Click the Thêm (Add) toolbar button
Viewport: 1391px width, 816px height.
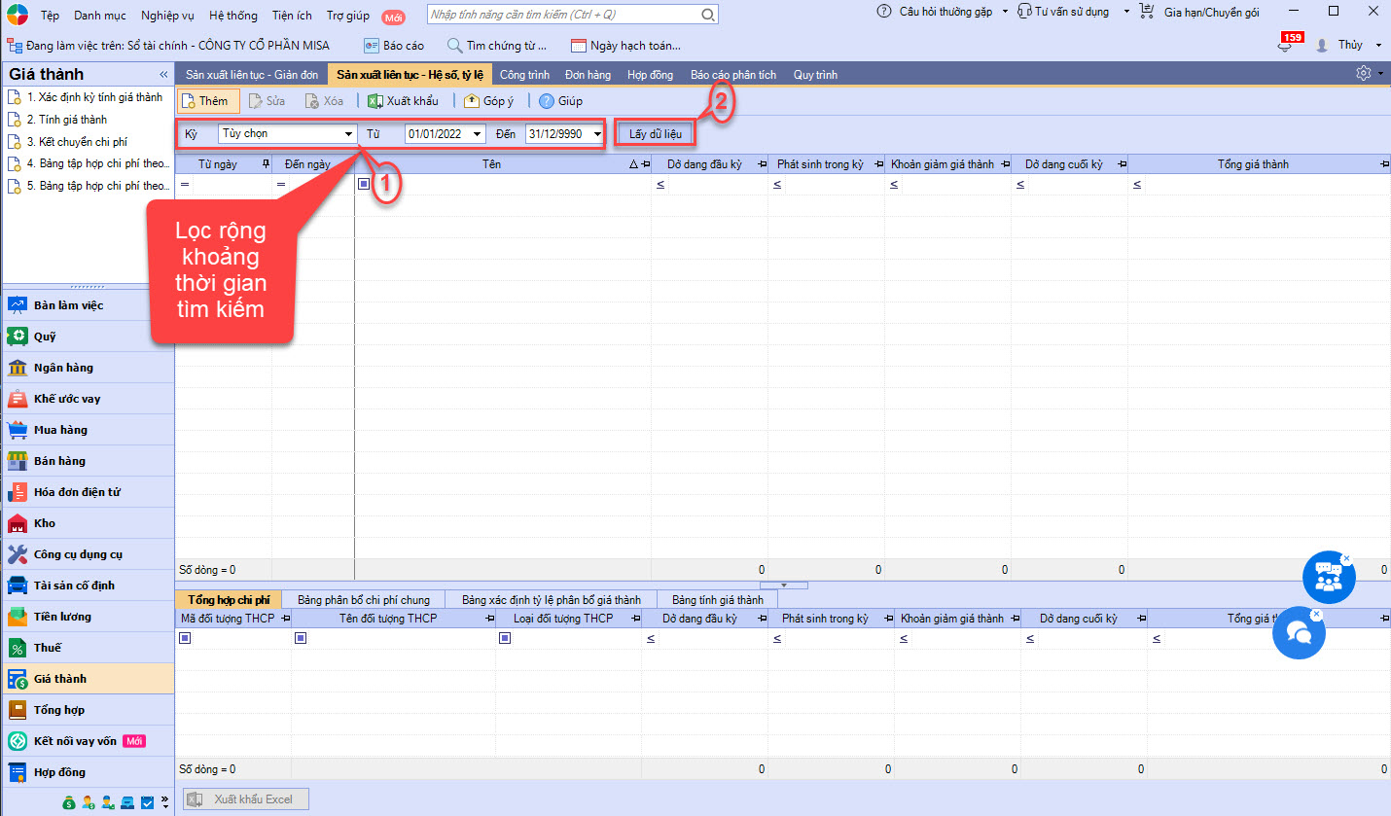pos(208,101)
